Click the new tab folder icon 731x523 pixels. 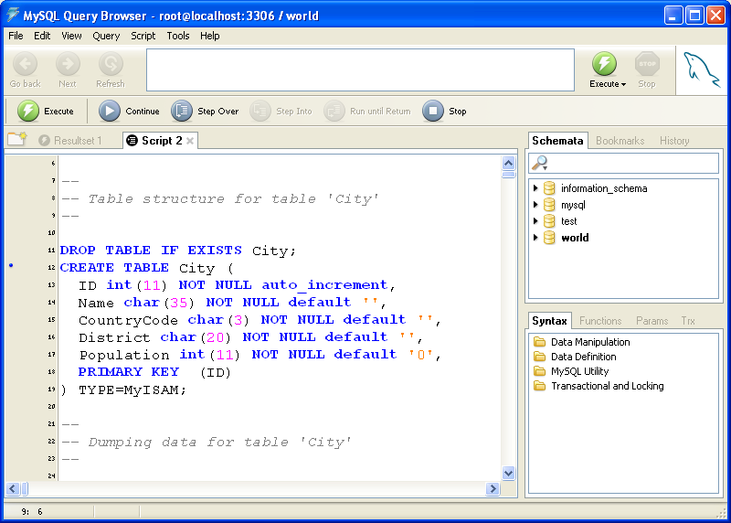point(16,140)
